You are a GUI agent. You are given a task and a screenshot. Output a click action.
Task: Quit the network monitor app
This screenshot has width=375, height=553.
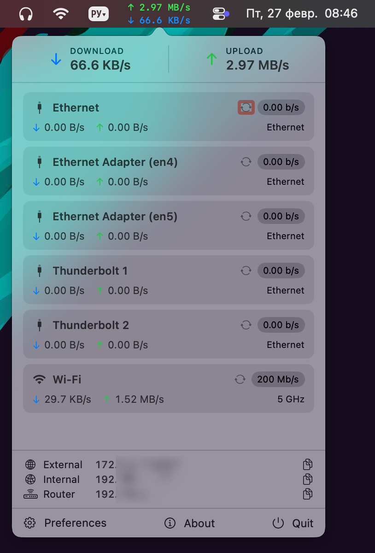coord(293,523)
